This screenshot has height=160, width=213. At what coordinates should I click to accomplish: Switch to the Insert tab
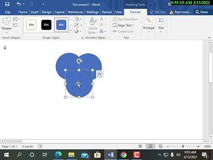click(x=35, y=12)
